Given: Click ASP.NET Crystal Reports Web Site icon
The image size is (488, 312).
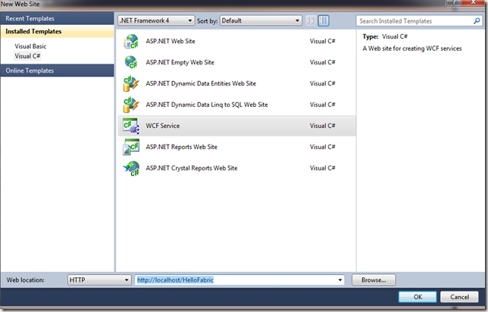Looking at the screenshot, I should (x=131, y=168).
